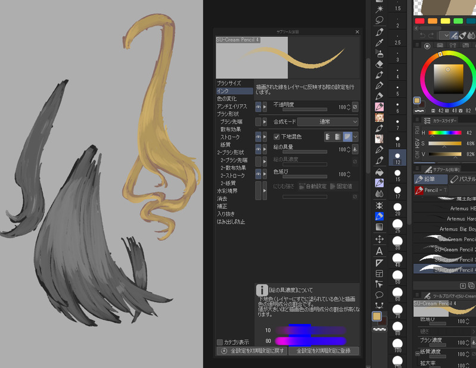Viewport: 476px width, 368px height.
Task: Click the main color tan swatch by wheel
Action: point(417,101)
